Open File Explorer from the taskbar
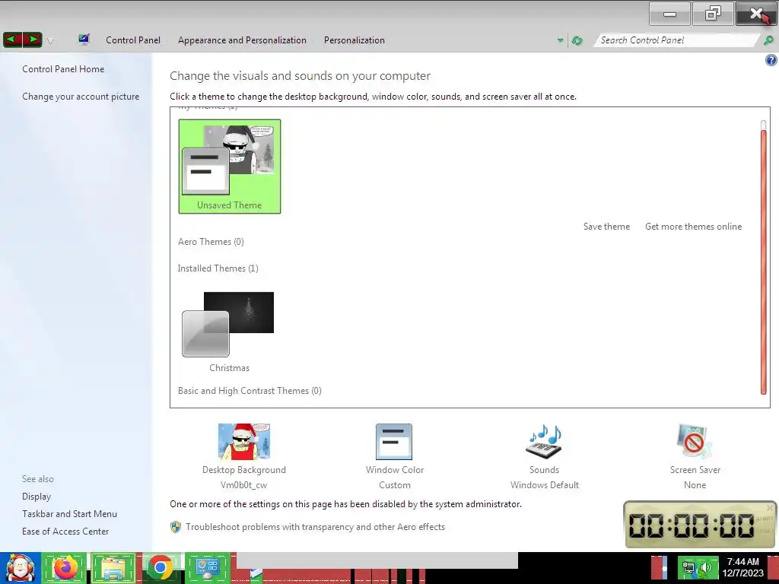This screenshot has width=779, height=584. tap(113, 568)
